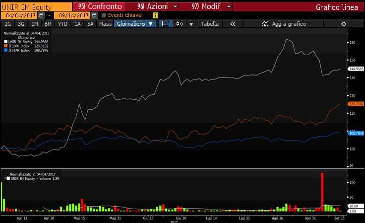Edit the start date 04/04/2017 field
The image size is (365, 223).
click(19, 15)
